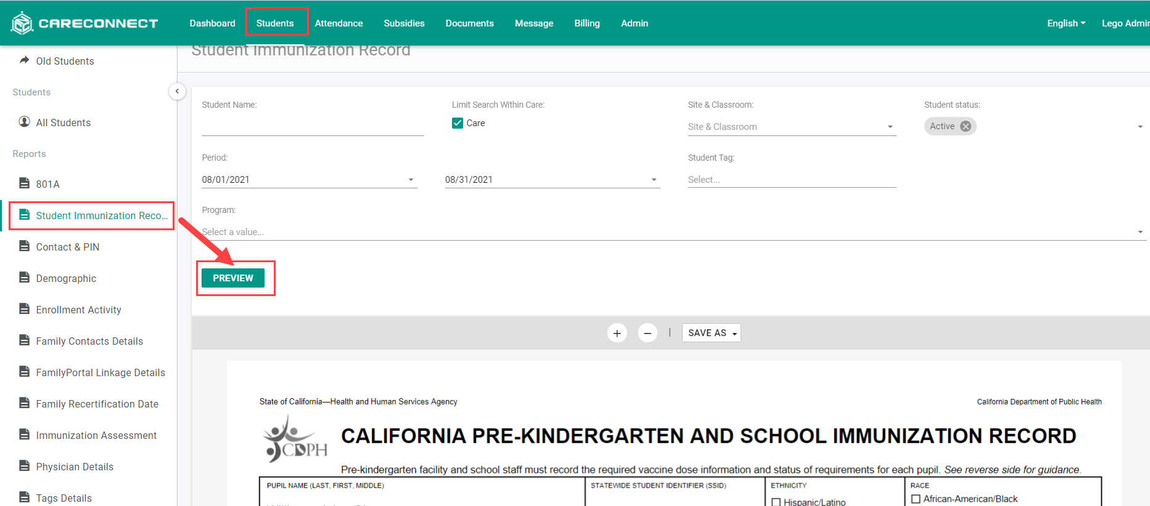Open the English language dropdown
The height and width of the screenshot is (506, 1150).
coord(1066,23)
